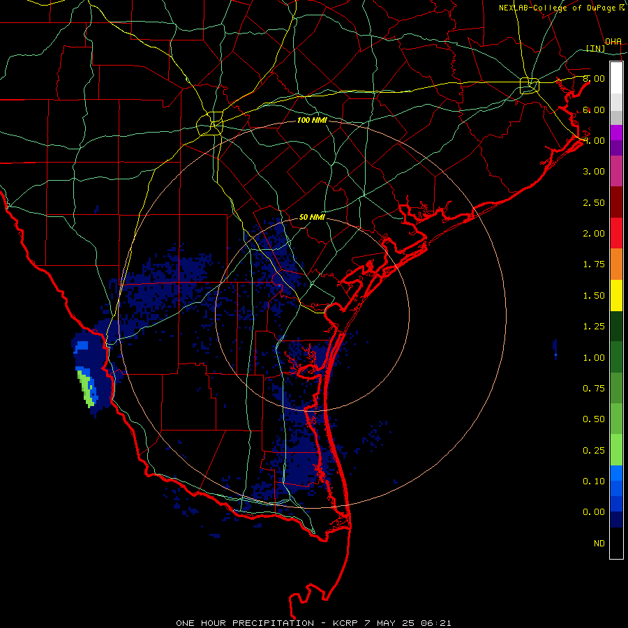628x628 pixels.
Task: Pick the orange legend swatch
Action: click(616, 264)
